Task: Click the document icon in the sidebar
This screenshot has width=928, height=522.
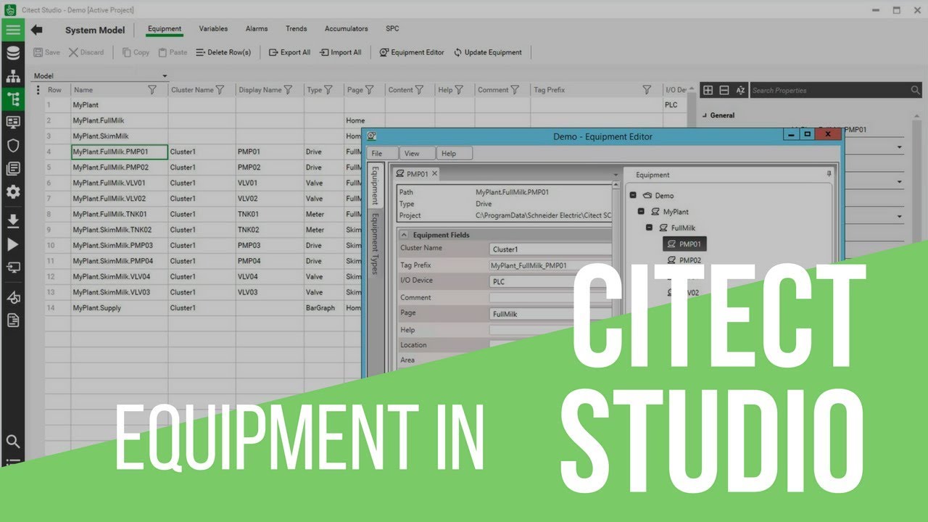Action: tap(12, 320)
